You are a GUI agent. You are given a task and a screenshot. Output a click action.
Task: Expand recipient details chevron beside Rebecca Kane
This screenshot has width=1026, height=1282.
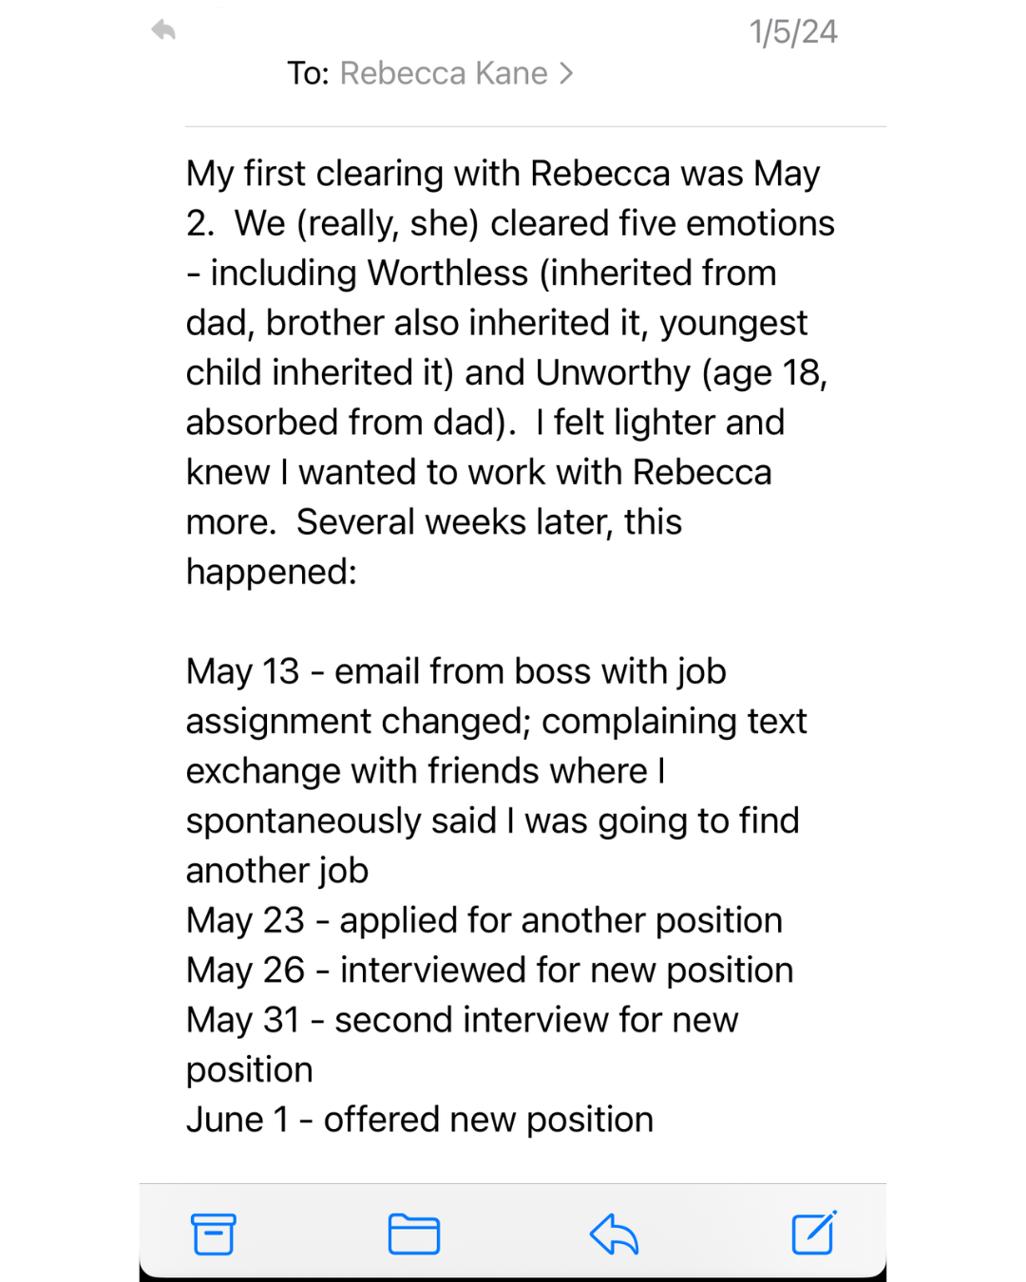567,73
